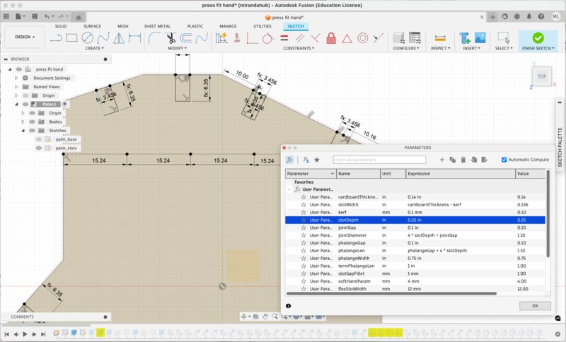Expand the Document Settings tree node

click(x=16, y=78)
